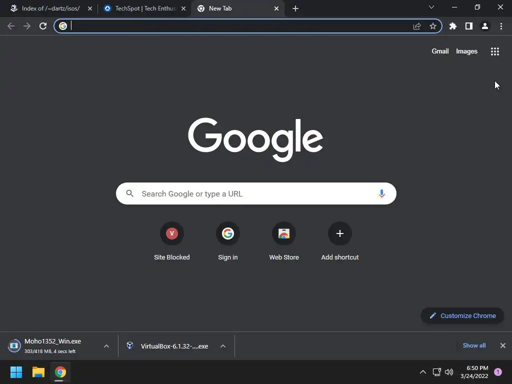Image resolution: width=512 pixels, height=384 pixels.
Task: Toggle the side panel
Action: point(469,26)
